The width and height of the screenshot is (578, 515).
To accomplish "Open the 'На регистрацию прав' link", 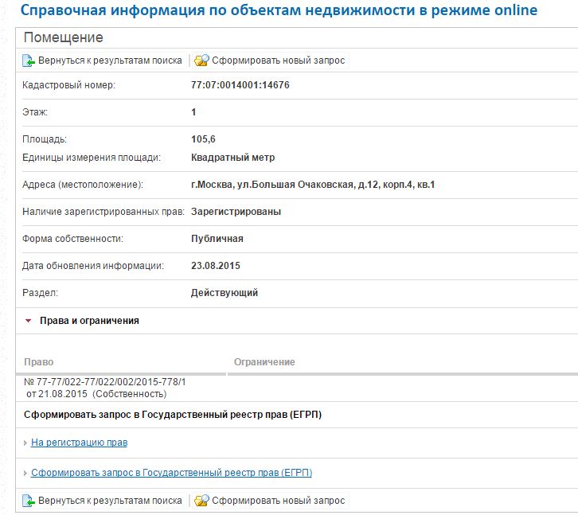I will click(x=79, y=443).
